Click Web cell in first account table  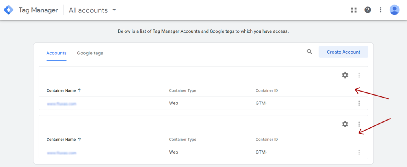(174, 103)
